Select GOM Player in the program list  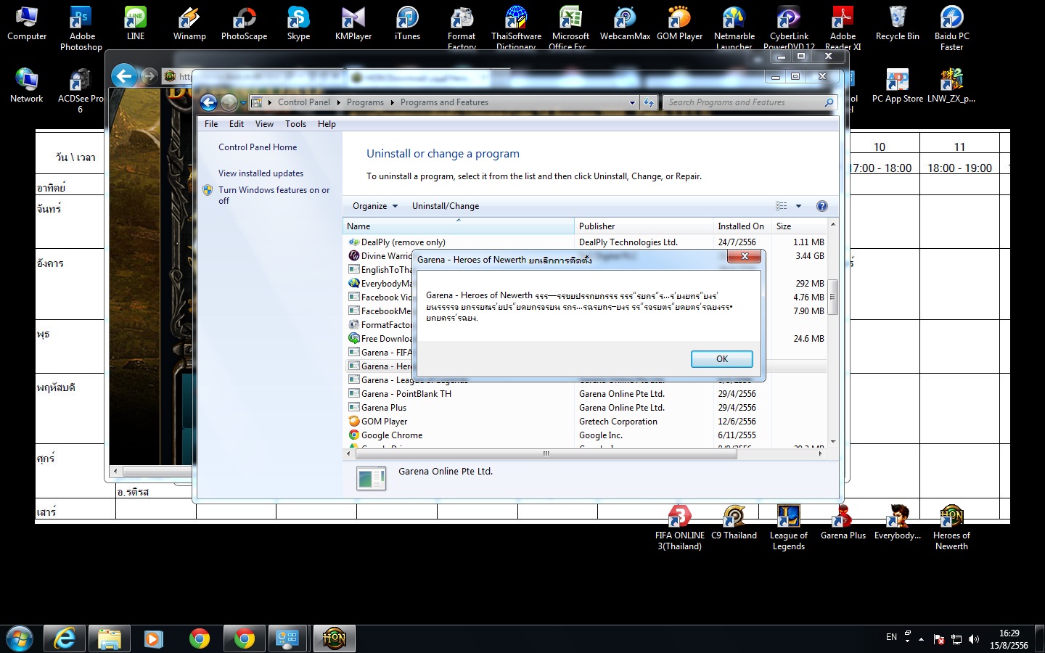pyautogui.click(x=585, y=422)
